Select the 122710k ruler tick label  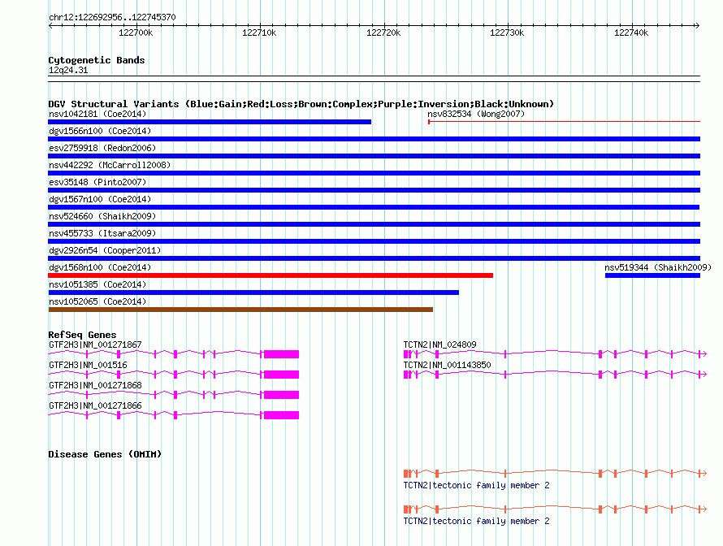point(259,32)
